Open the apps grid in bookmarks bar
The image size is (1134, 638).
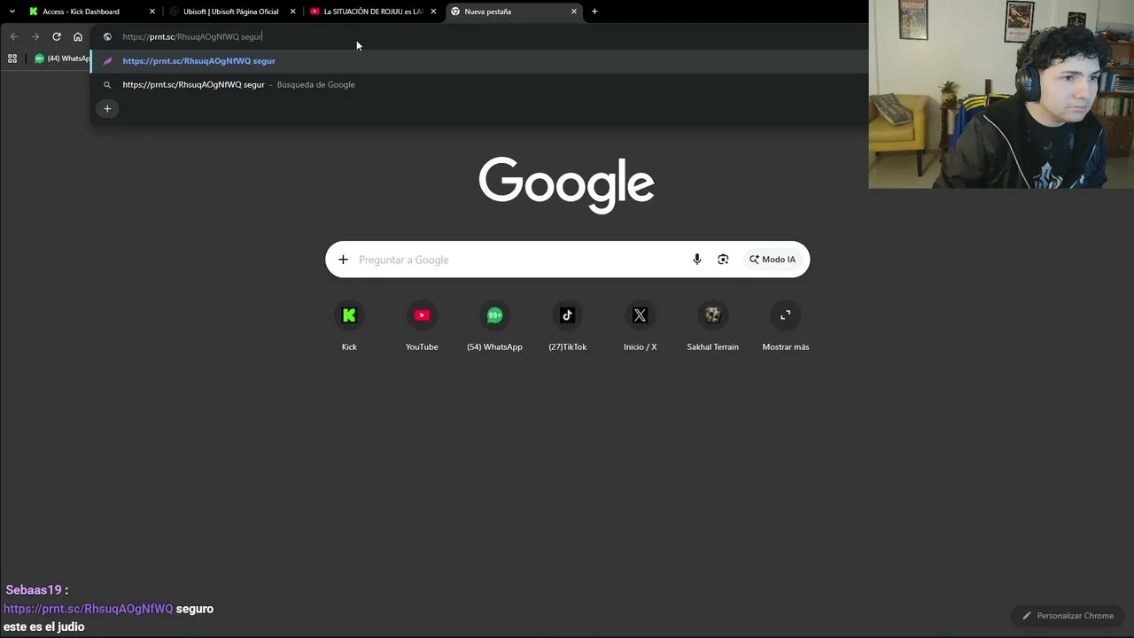click(x=12, y=58)
